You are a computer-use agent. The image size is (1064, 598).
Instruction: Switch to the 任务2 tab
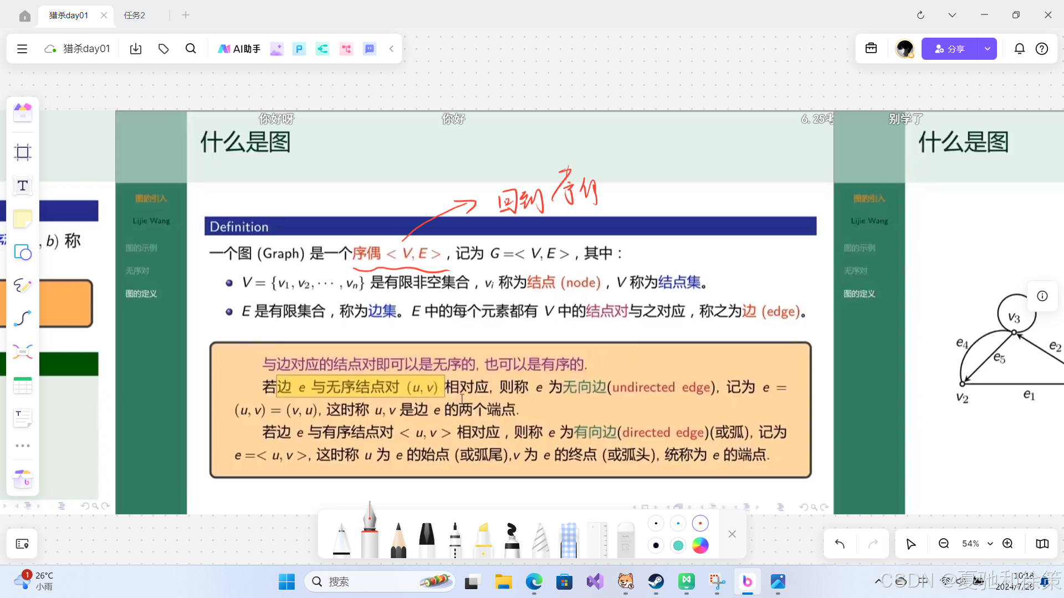(x=135, y=15)
